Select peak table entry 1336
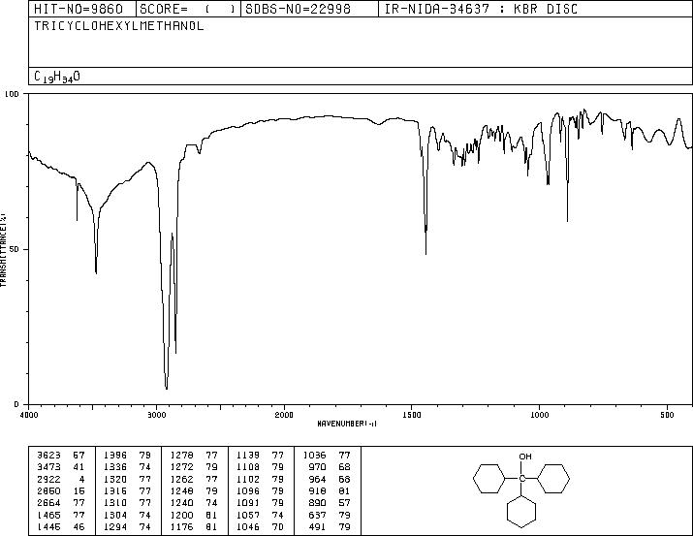 point(127,467)
